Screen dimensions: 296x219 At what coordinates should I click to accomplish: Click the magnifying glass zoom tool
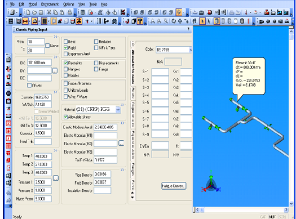click(x=166, y=21)
